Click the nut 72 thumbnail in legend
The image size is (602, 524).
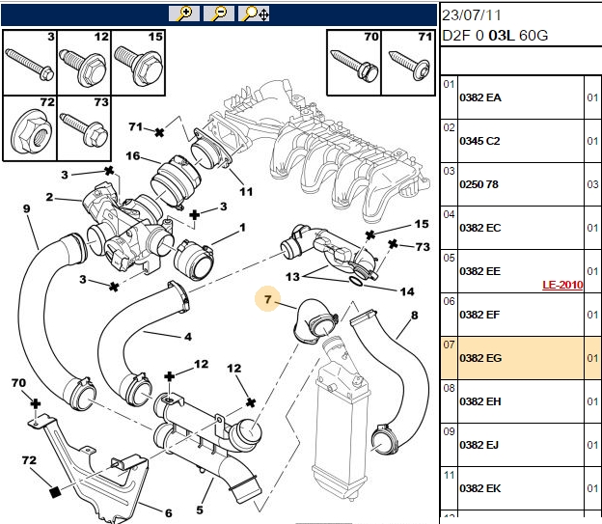point(30,128)
